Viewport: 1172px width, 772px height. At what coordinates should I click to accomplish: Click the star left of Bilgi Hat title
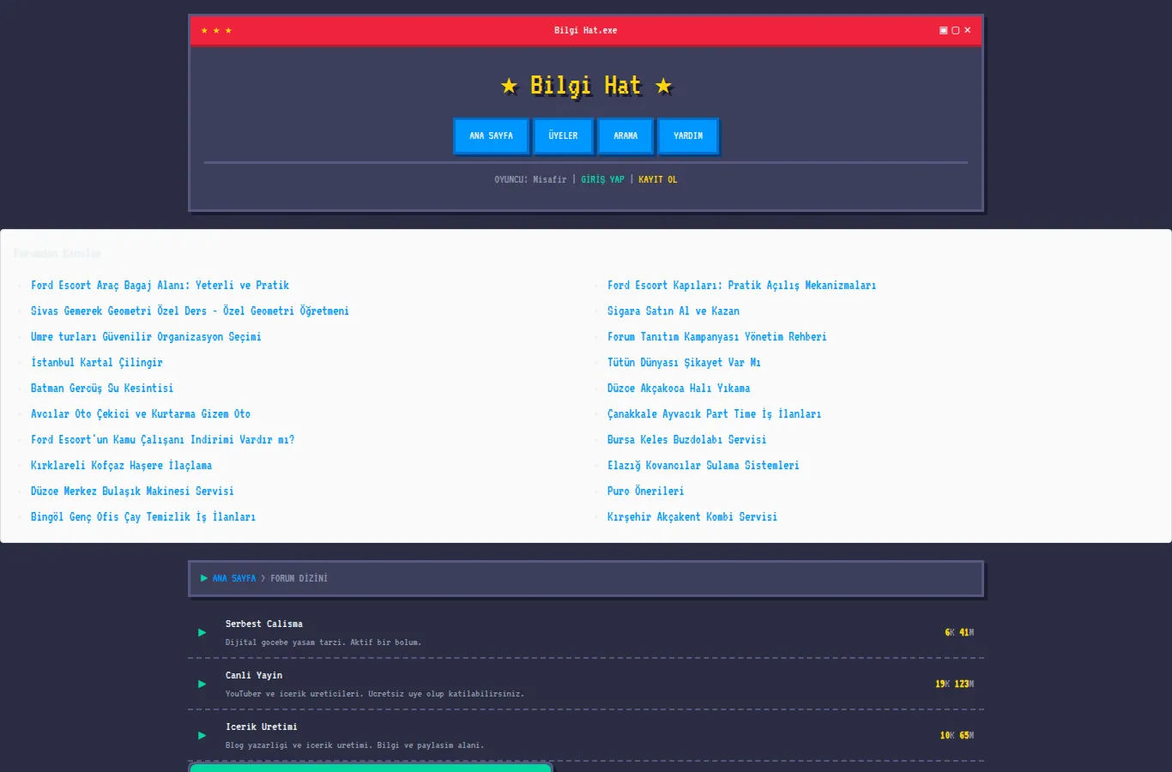(x=510, y=86)
